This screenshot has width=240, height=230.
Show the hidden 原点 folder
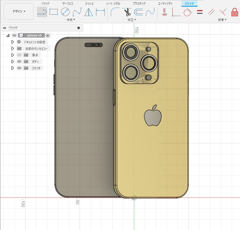pyautogui.click(x=19, y=55)
